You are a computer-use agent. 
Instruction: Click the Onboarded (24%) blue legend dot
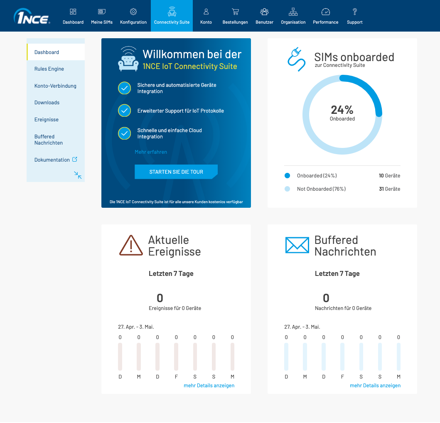pos(287,176)
